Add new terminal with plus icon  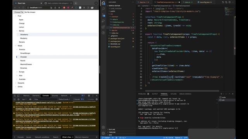click(x=221, y=94)
